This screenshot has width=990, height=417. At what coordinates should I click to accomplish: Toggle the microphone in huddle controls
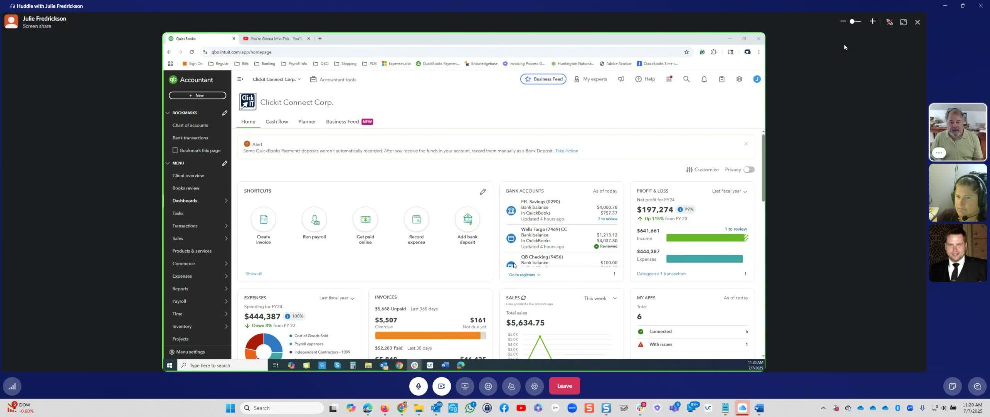(x=418, y=386)
